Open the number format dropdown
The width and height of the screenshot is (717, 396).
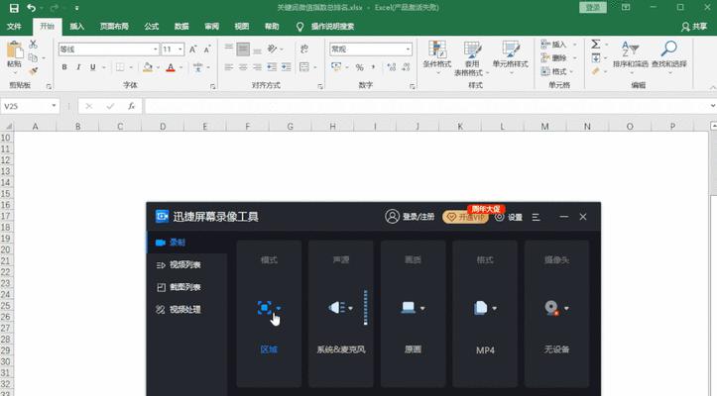pos(408,49)
